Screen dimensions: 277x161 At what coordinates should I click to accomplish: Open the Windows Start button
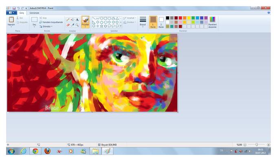[11, 151]
